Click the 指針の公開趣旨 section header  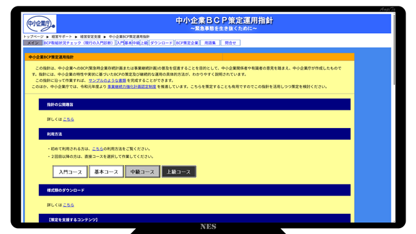pos(194,105)
